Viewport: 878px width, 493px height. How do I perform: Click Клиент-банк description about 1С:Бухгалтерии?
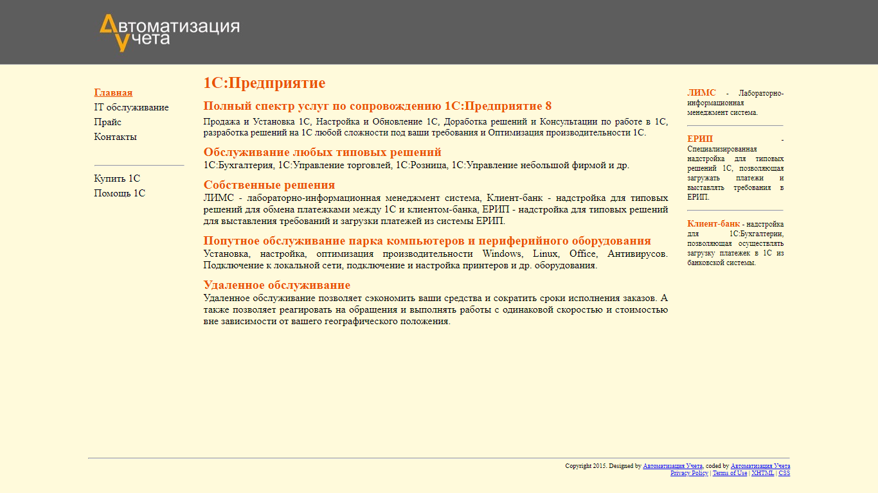[735, 243]
